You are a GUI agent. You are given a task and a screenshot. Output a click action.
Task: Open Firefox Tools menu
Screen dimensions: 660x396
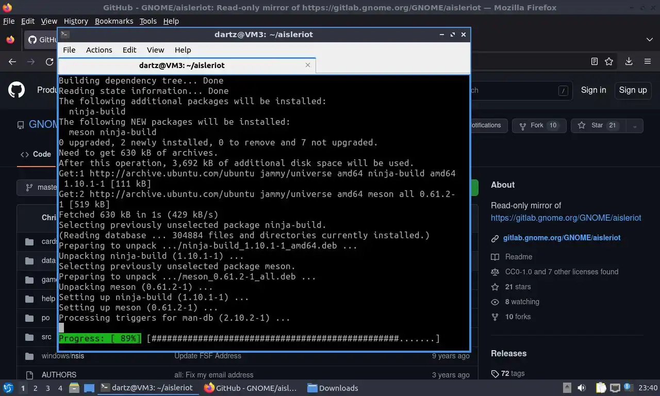click(x=148, y=21)
